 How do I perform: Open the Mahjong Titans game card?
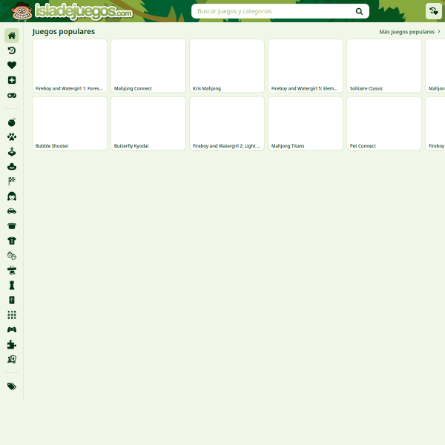coord(306,123)
